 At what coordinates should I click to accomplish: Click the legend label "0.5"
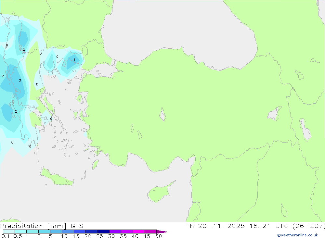coord(18,236)
